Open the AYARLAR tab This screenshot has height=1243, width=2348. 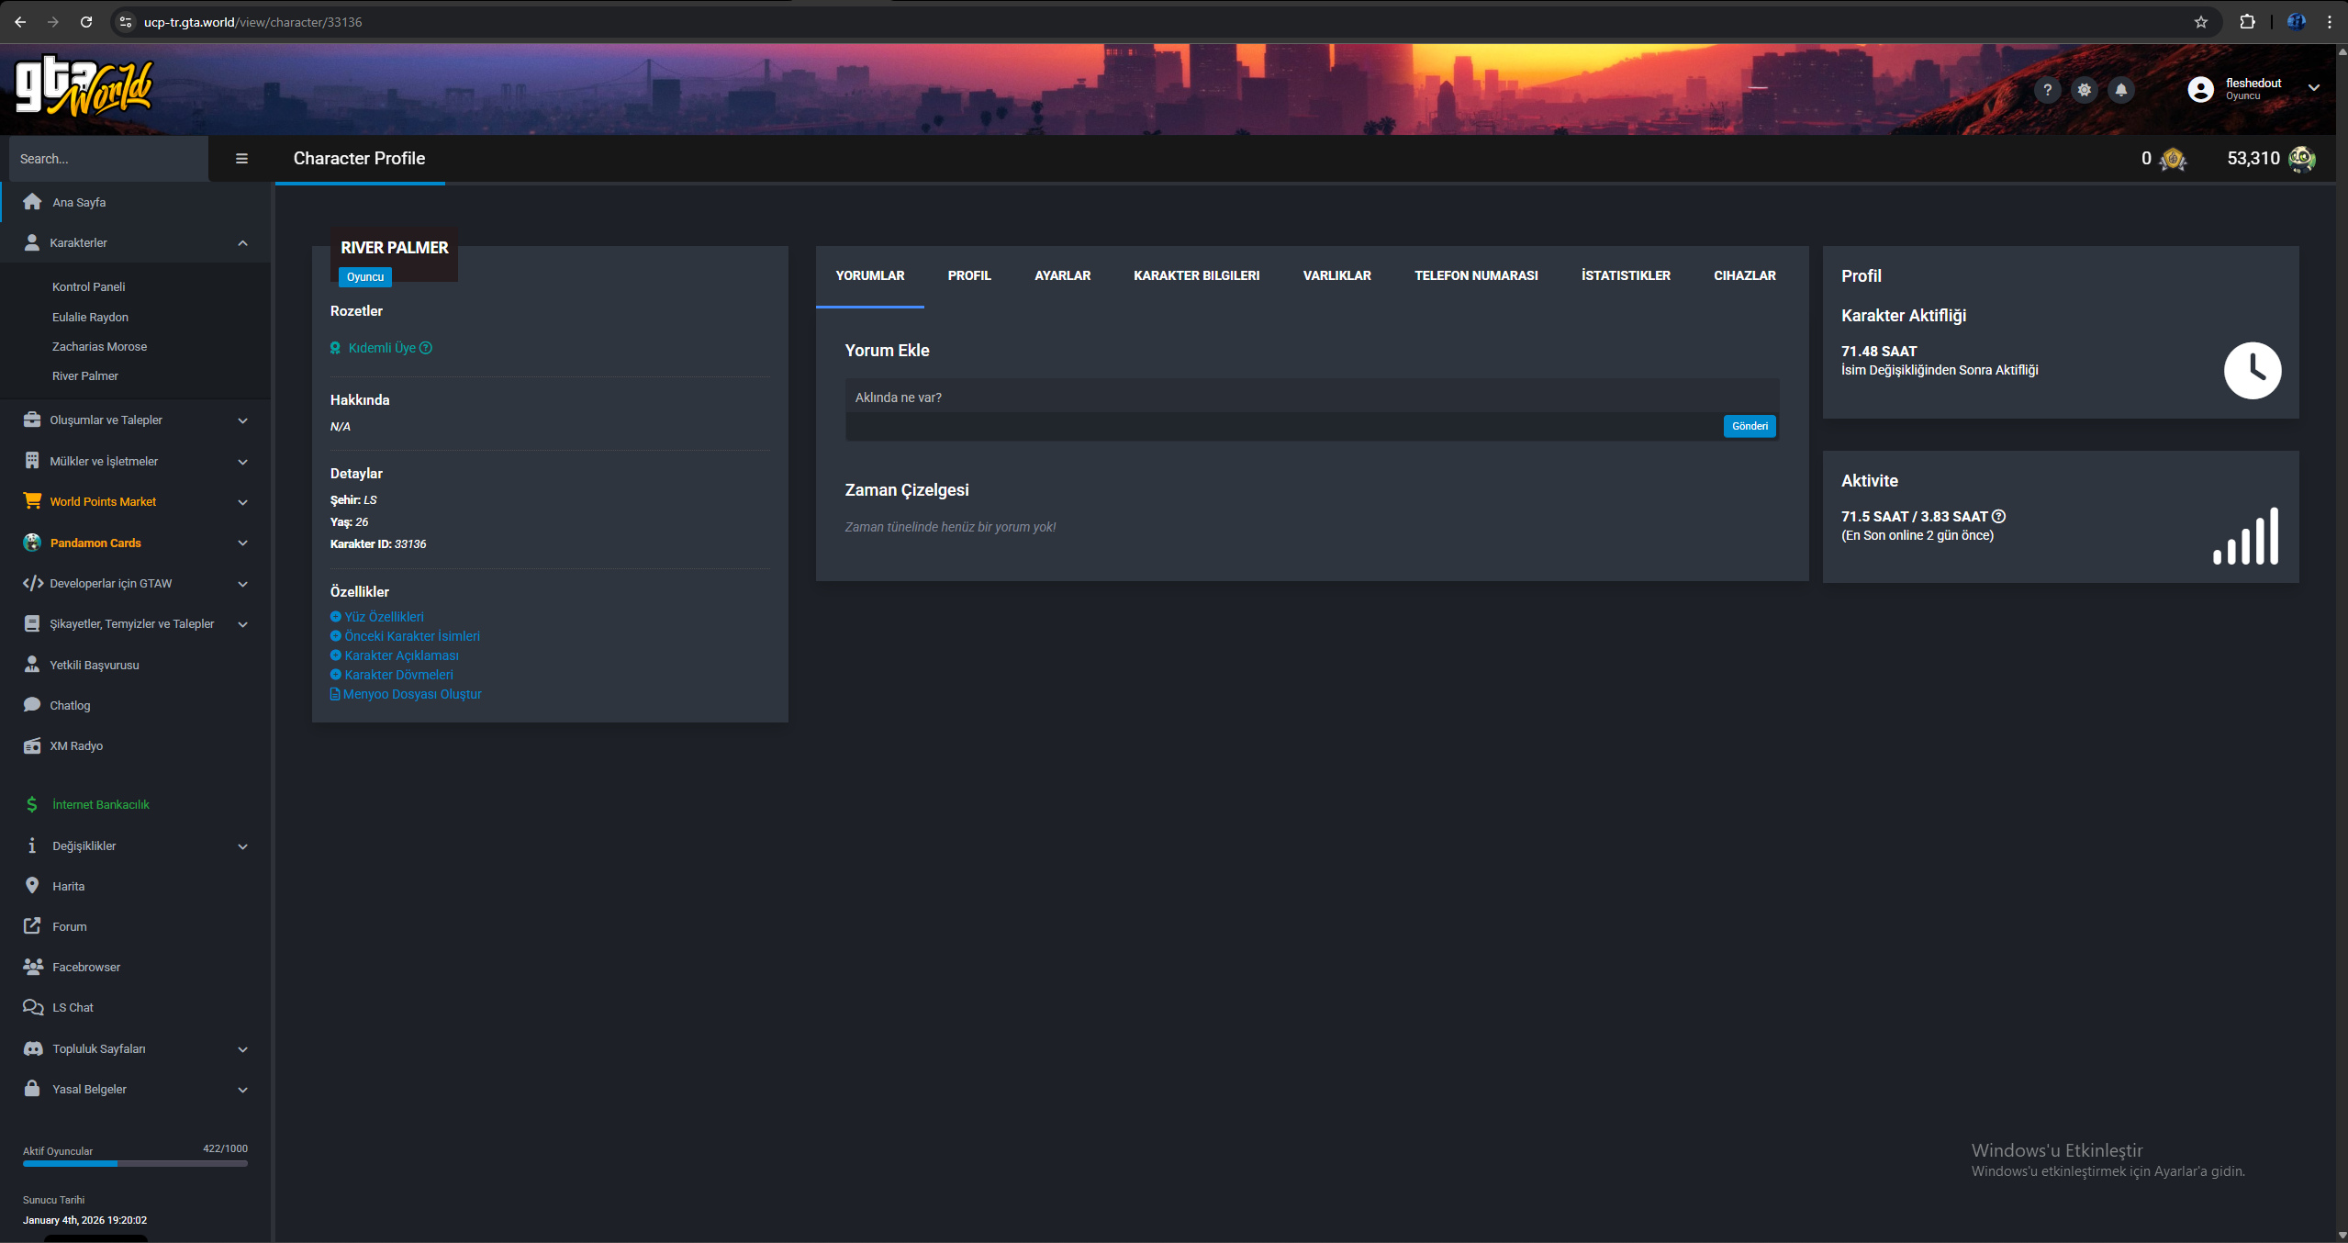[1062, 275]
